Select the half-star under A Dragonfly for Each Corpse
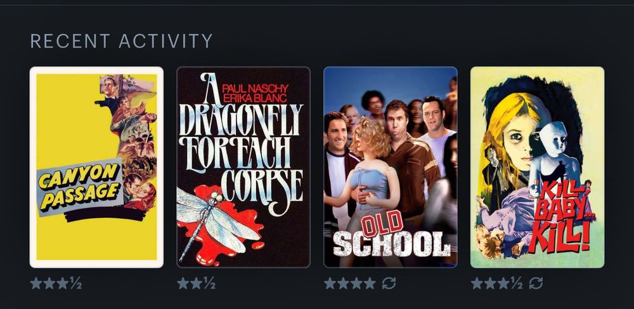The width and height of the screenshot is (634, 309). coord(209,283)
